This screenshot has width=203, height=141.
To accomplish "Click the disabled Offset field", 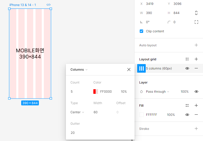I will (117, 112).
